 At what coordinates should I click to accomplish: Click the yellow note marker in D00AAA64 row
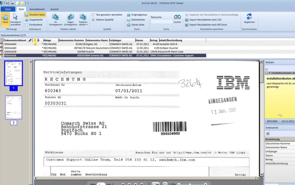35,44
